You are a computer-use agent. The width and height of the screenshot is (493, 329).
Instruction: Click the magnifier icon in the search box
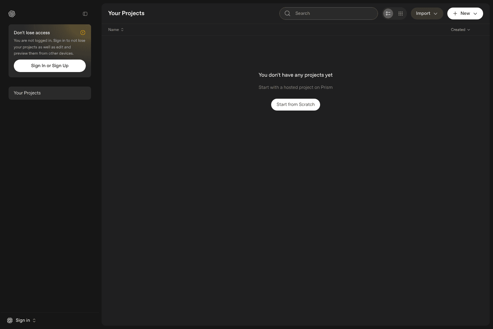(288, 13)
